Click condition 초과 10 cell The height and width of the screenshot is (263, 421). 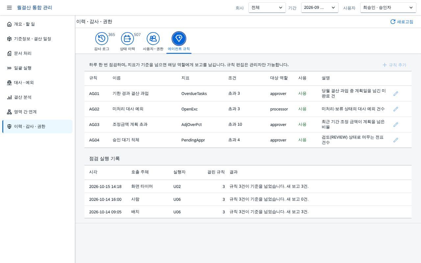coord(235,124)
